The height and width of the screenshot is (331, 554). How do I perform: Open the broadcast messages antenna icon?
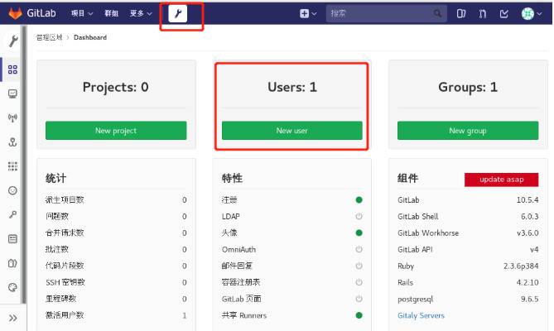click(12, 118)
